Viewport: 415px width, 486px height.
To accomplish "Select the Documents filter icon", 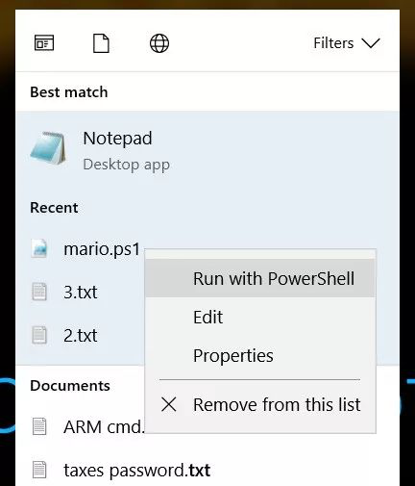I will pos(101,43).
